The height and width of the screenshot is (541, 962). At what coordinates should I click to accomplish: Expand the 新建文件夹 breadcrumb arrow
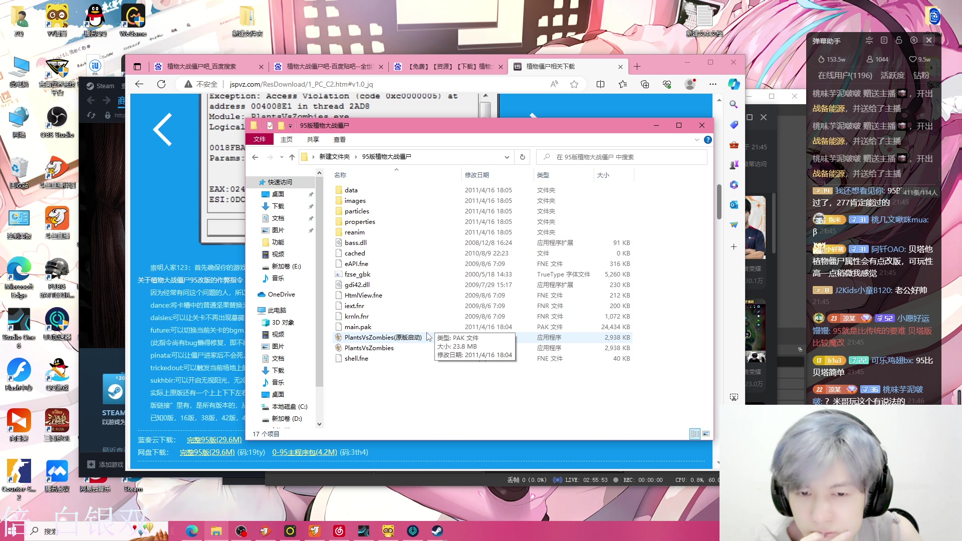pos(356,157)
